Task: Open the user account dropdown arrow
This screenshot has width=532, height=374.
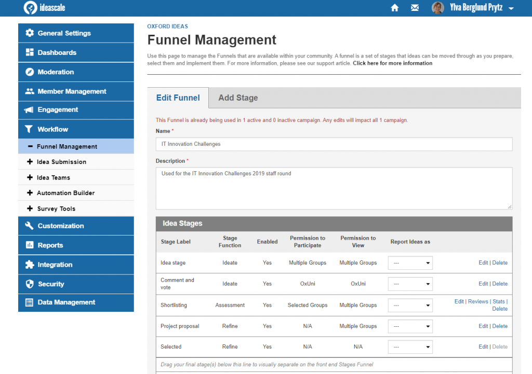Action: [x=511, y=8]
